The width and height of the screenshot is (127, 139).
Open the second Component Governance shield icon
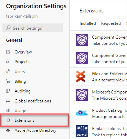[82, 58]
